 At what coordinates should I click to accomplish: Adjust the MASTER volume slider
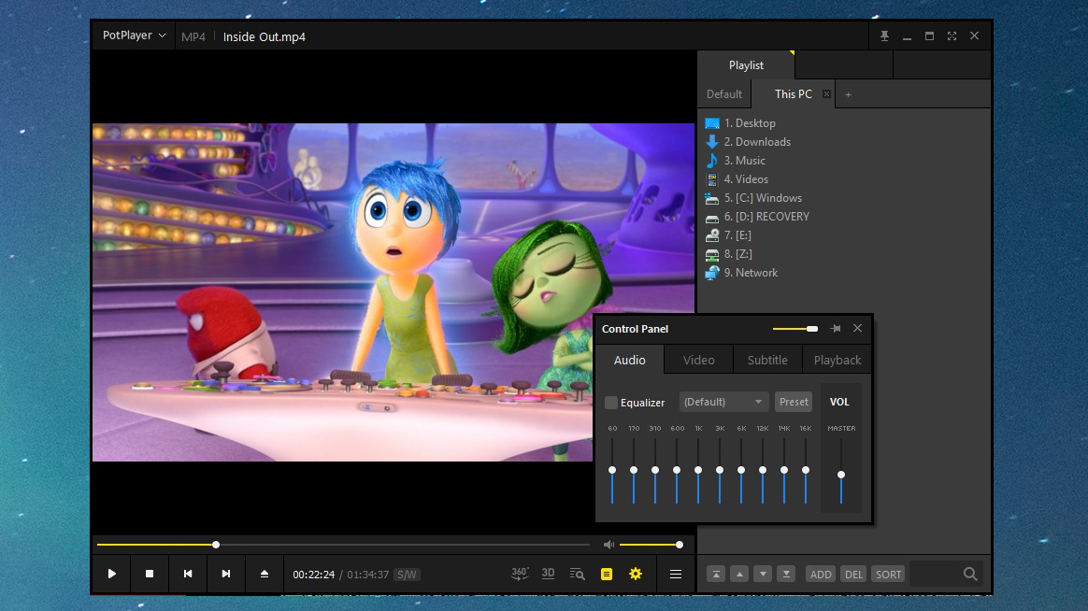(x=841, y=476)
